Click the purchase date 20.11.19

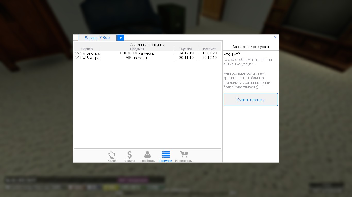(x=186, y=58)
